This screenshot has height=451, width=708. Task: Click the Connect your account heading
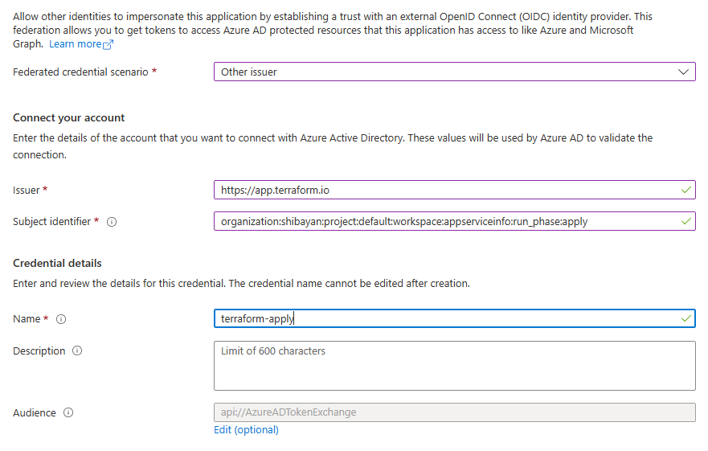[68, 118]
